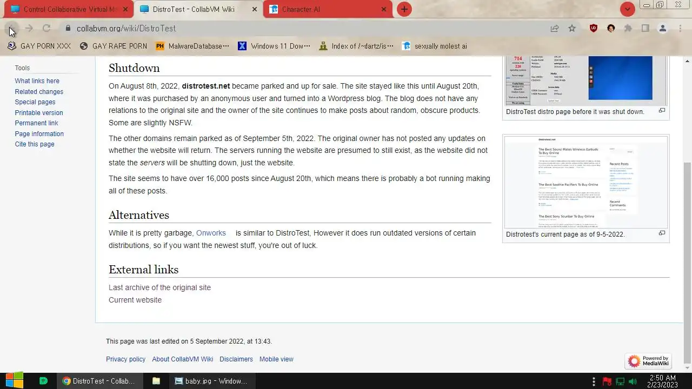Click the Shutdown section heading
Viewport: 692px width, 389px height.
tap(134, 68)
